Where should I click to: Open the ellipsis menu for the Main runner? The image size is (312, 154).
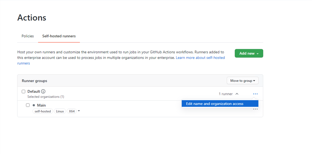[x=255, y=109]
